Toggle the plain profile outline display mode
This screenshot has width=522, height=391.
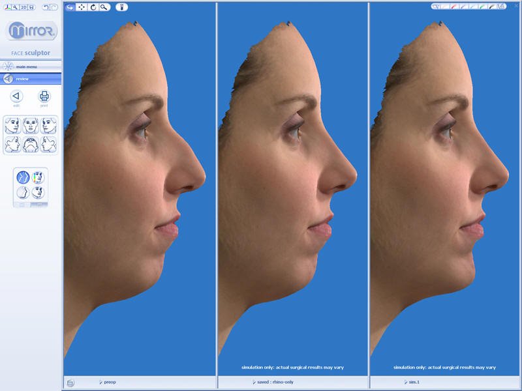coord(22,192)
